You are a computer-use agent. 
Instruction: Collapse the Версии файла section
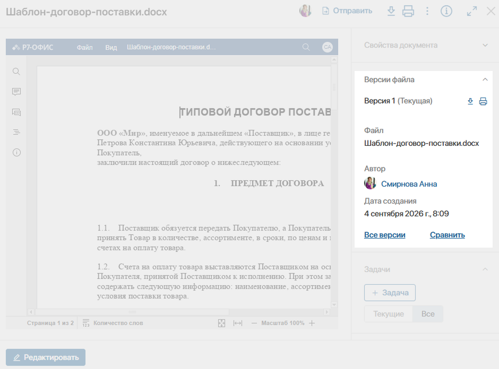coord(485,80)
